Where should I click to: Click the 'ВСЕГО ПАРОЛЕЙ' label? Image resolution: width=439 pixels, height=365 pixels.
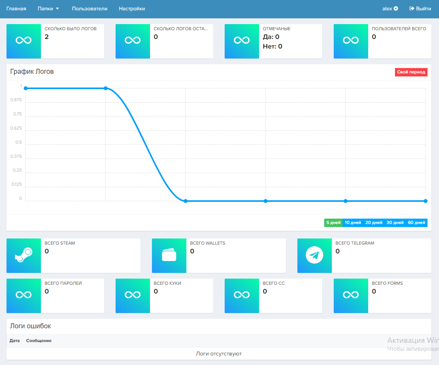[x=63, y=283]
